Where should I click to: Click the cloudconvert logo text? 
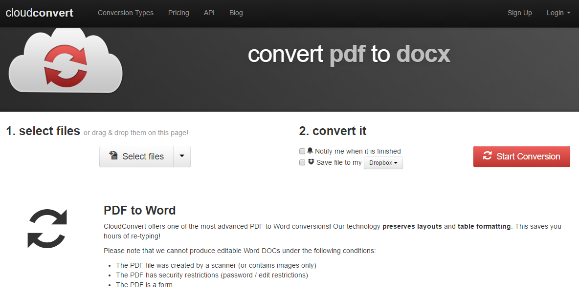tap(40, 13)
